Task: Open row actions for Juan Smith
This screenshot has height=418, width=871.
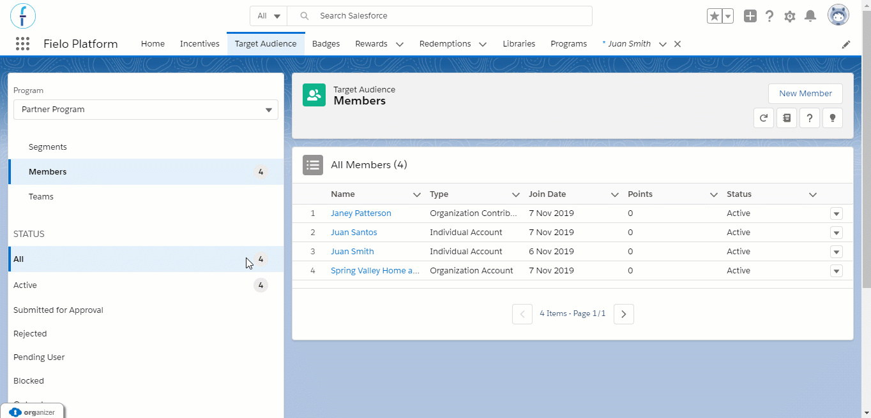Action: click(837, 252)
